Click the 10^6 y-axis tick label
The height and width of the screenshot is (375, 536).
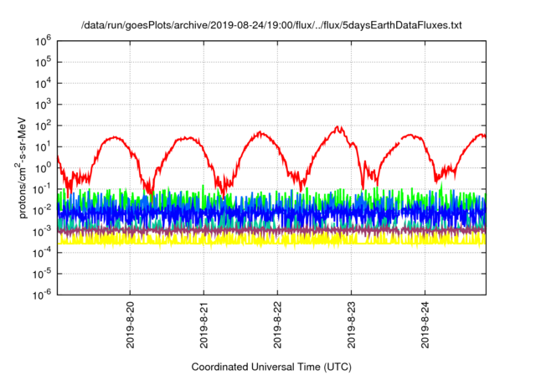[x=43, y=41]
